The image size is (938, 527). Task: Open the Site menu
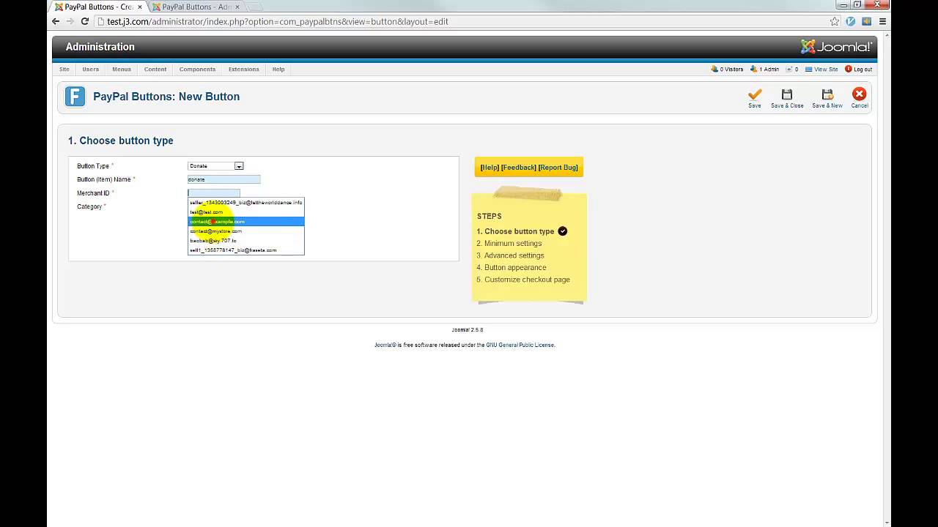coord(64,69)
